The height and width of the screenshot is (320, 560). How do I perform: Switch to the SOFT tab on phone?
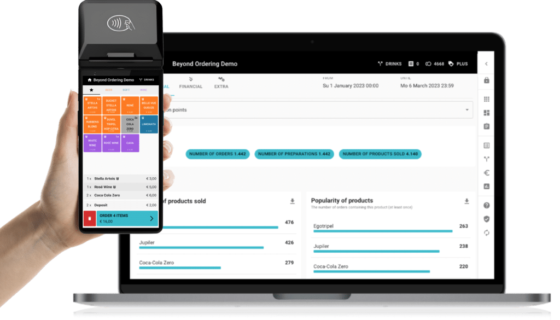click(126, 90)
